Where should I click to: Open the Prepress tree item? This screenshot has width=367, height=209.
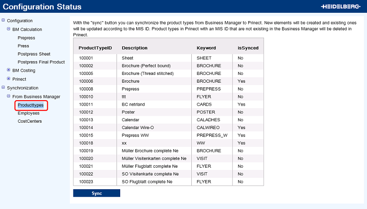pyautogui.click(x=26, y=38)
